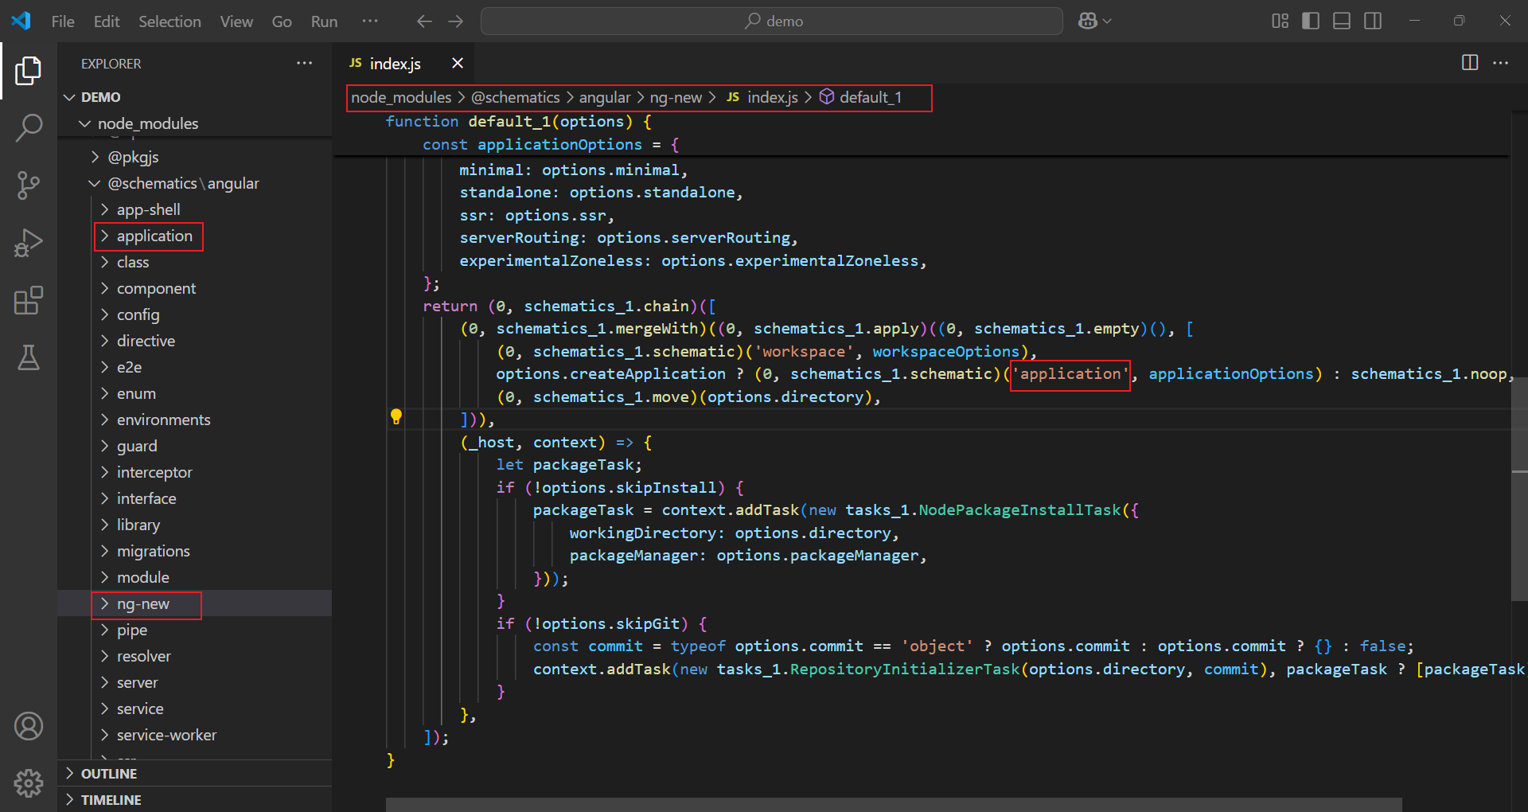Viewport: 1528px width, 812px height.
Task: Select the index.js editor tab
Action: click(395, 64)
